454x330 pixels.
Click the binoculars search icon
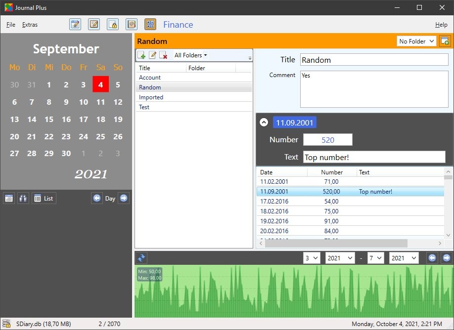pyautogui.click(x=23, y=199)
